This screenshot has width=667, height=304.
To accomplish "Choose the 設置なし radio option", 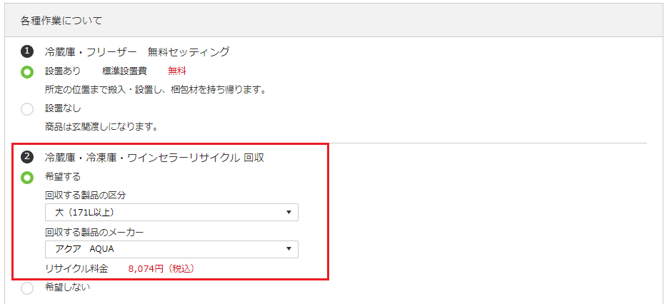I will pos(27,108).
